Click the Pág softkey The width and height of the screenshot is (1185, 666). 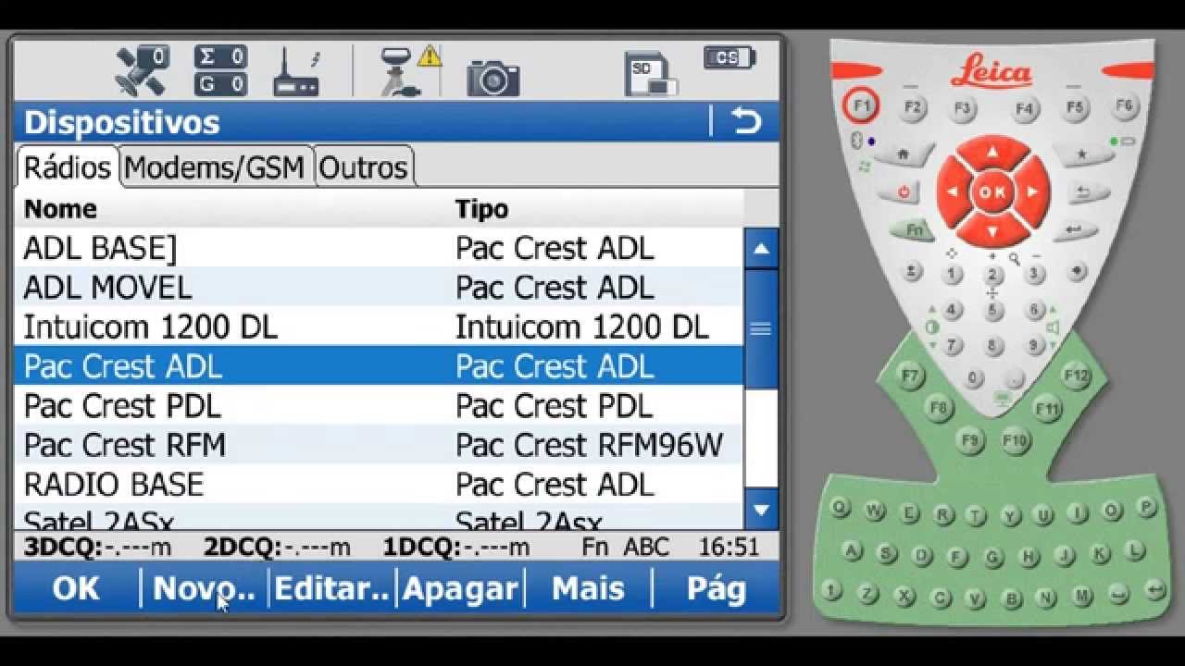tap(717, 588)
